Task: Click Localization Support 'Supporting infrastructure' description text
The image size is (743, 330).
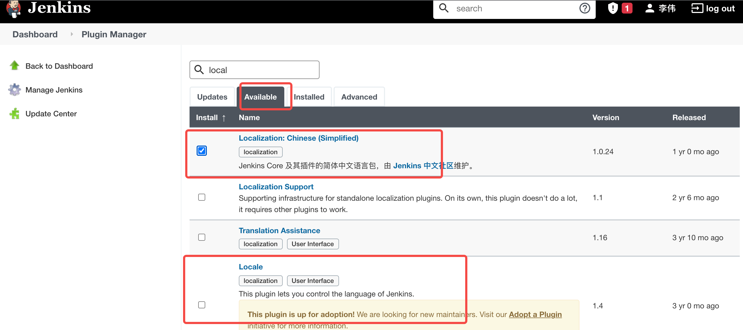Action: click(x=408, y=204)
